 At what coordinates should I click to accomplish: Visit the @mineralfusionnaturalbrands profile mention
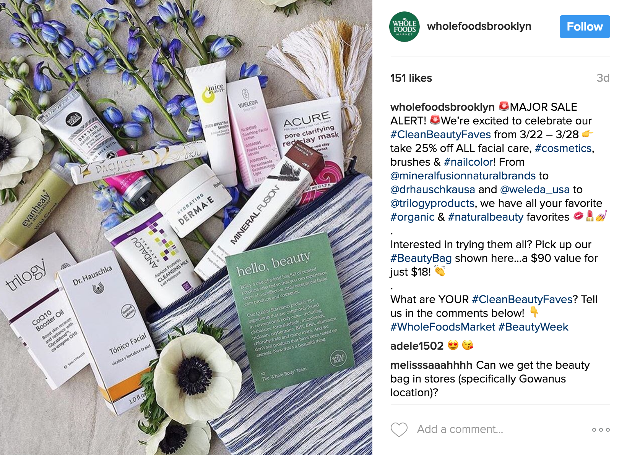click(463, 176)
